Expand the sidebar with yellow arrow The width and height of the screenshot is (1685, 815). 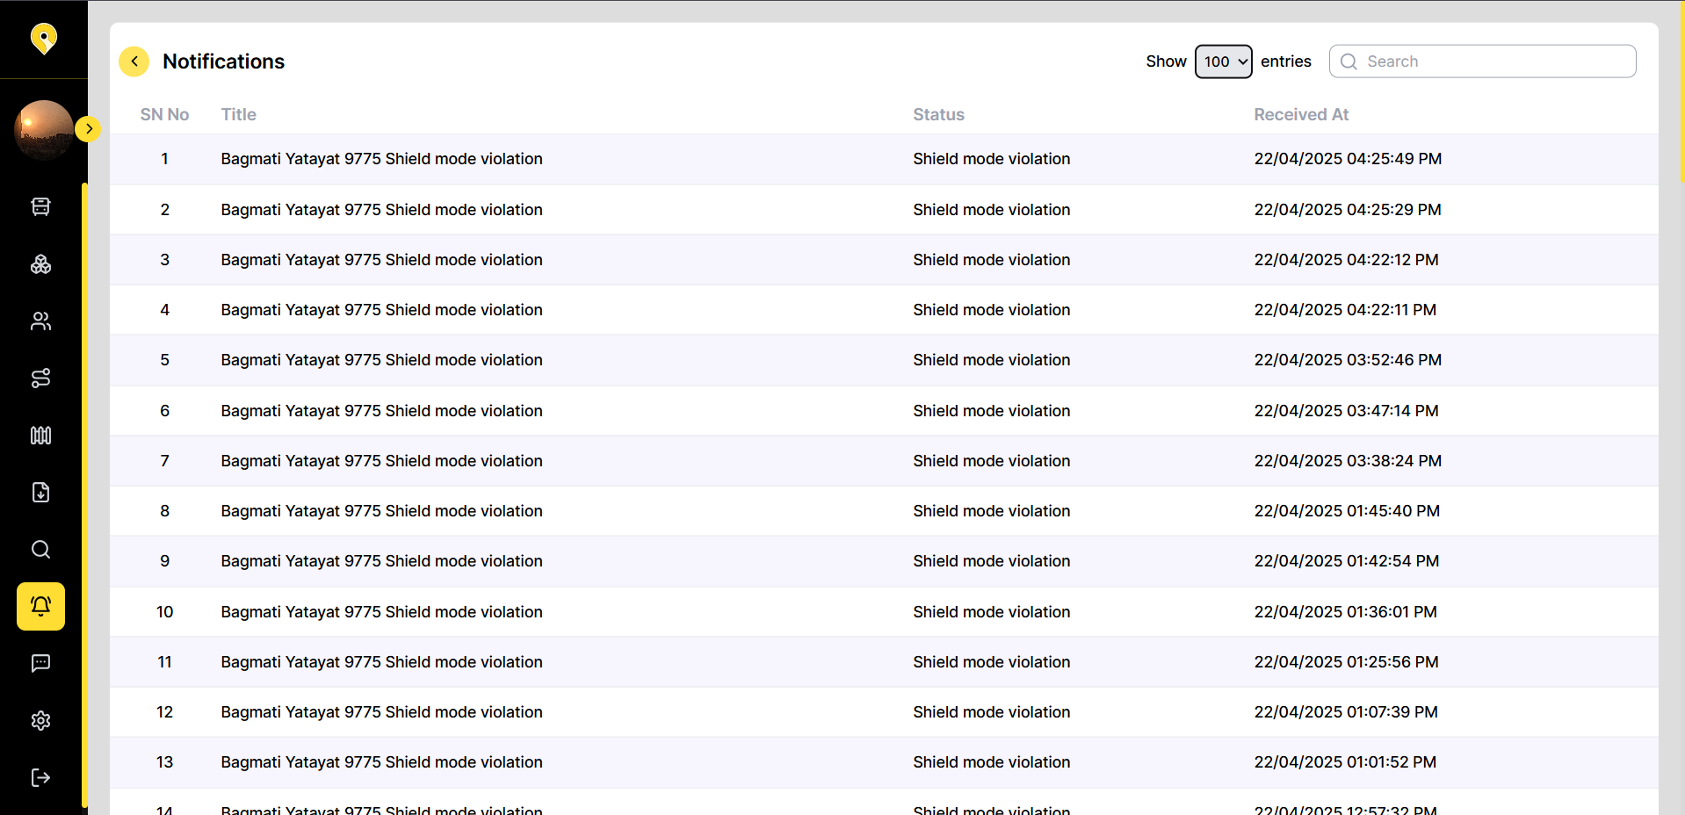tap(88, 129)
